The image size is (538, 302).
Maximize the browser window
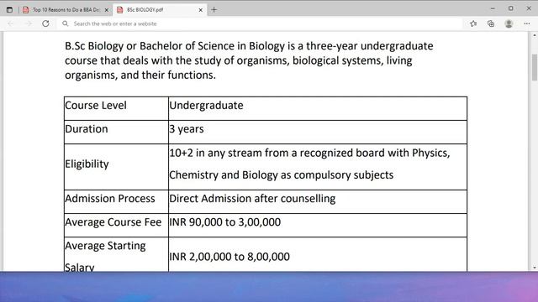coord(511,8)
